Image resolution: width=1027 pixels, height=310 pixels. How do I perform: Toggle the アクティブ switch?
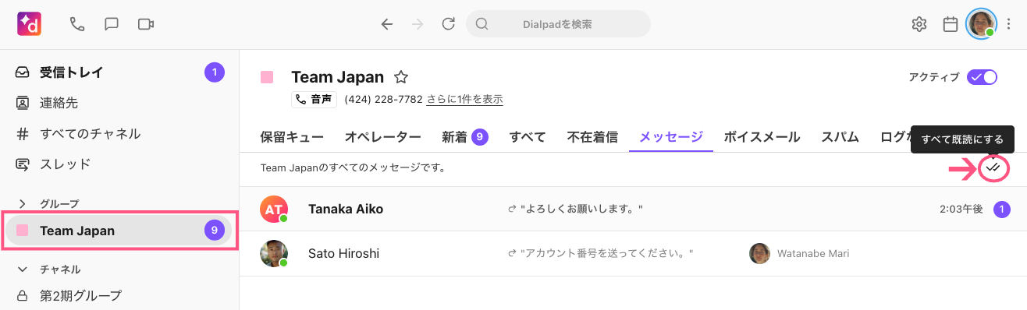[x=982, y=77]
